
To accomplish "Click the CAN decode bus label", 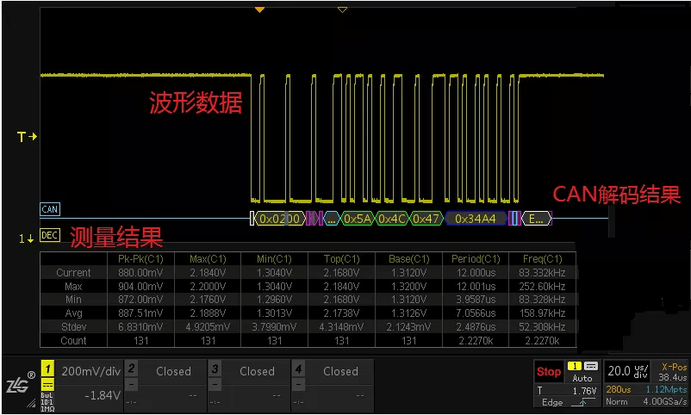I will pyautogui.click(x=50, y=209).
